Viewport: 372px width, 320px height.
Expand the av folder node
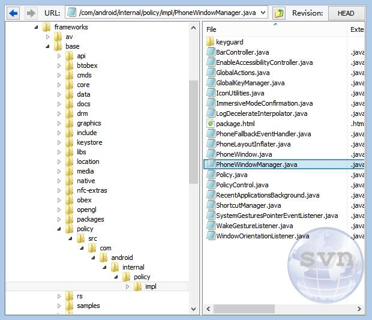point(47,37)
